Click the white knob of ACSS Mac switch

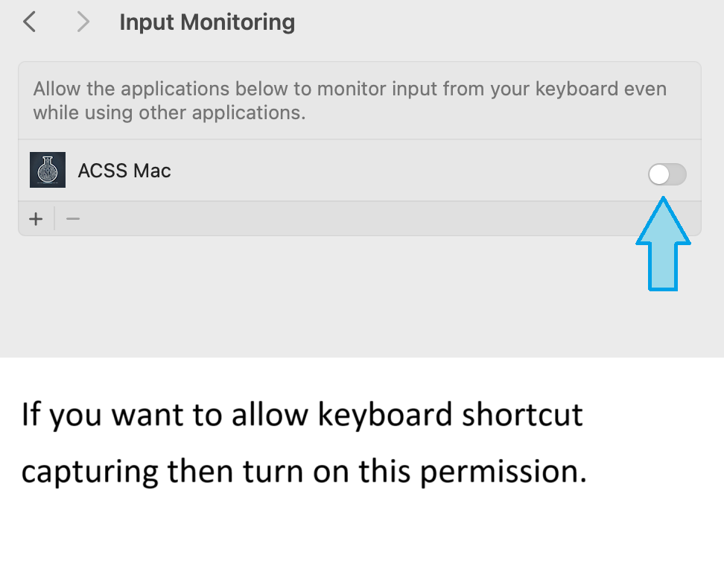pos(659,174)
